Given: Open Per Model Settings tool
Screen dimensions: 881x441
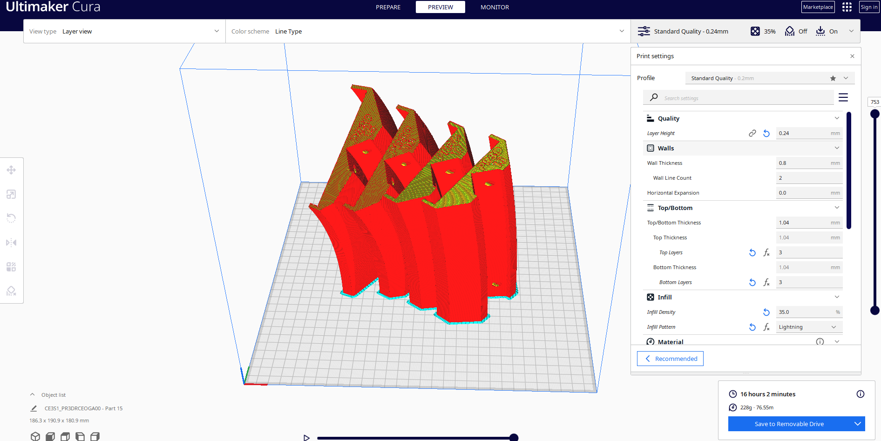Looking at the screenshot, I should [x=11, y=267].
